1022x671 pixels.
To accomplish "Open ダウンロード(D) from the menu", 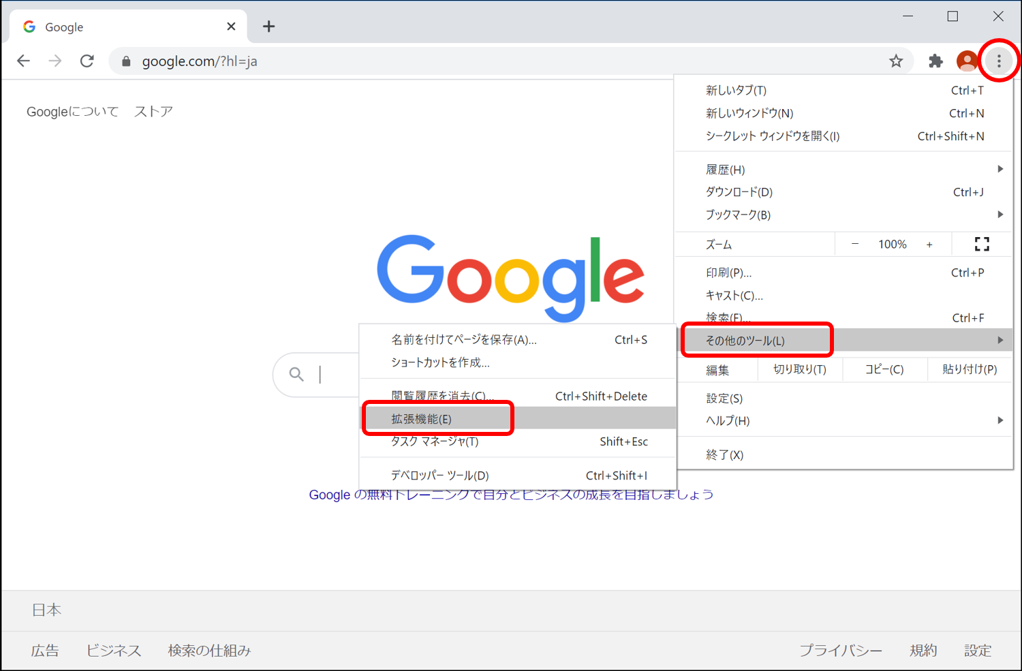I will (x=845, y=192).
